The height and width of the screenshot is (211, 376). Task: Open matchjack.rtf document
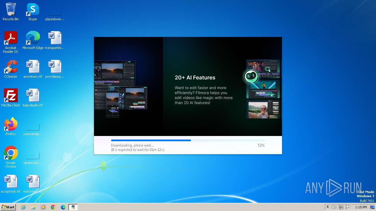click(x=33, y=184)
